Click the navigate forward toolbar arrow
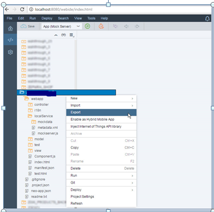This screenshot has height=212, width=214. (137, 26)
